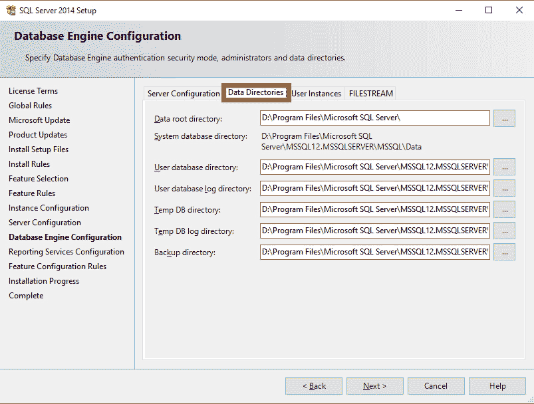Click inside the Data root directory field

[372, 118]
